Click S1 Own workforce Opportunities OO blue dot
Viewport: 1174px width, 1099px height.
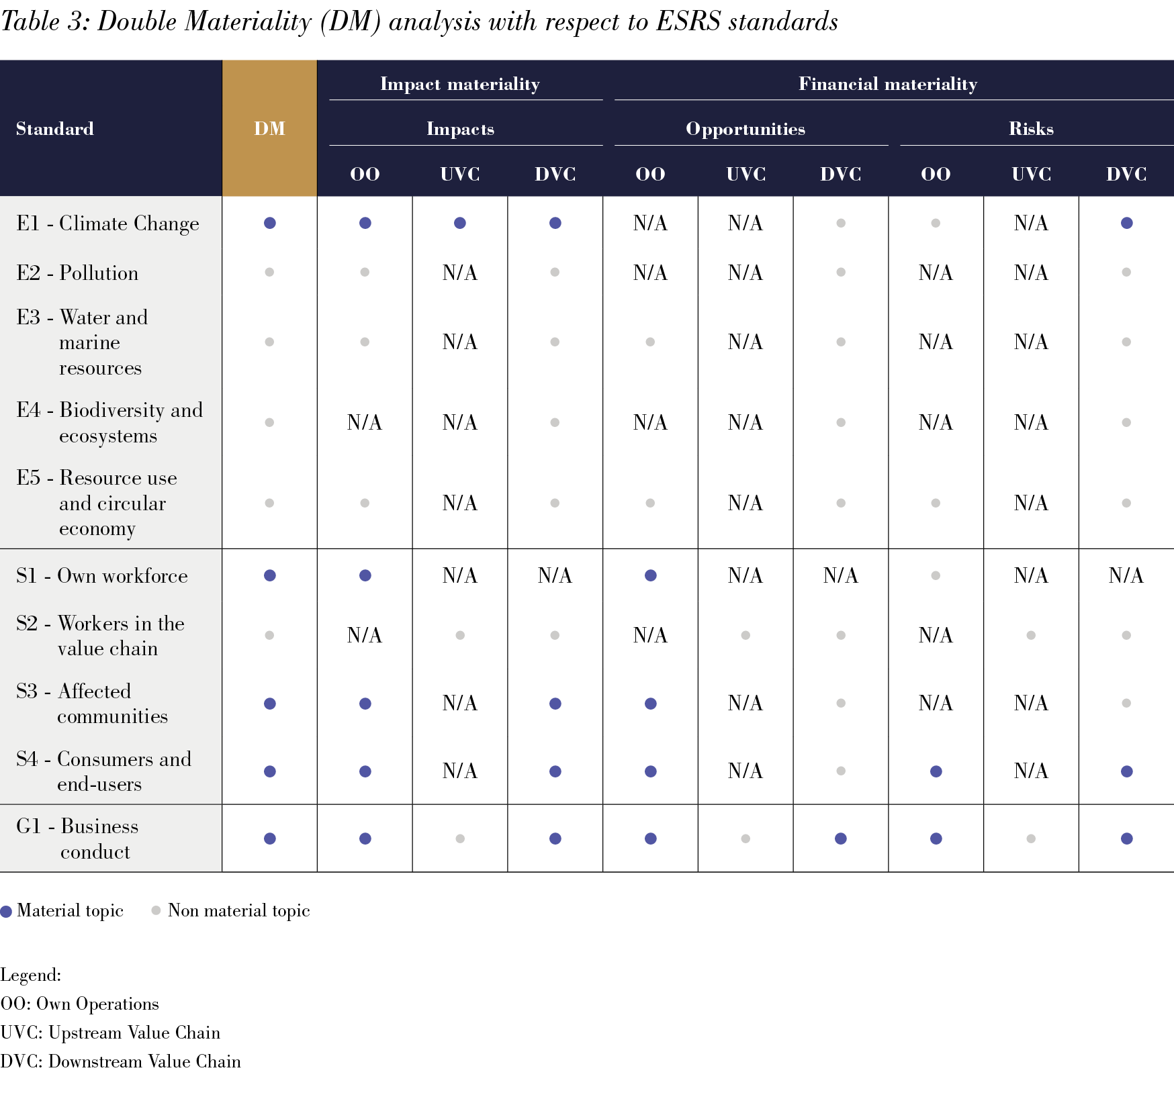click(x=650, y=575)
